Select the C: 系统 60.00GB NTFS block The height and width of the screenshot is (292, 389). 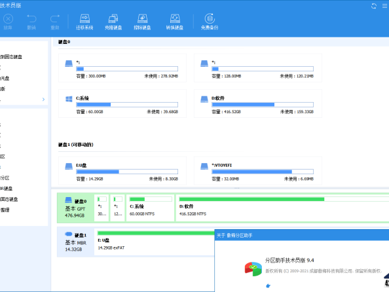(151, 208)
